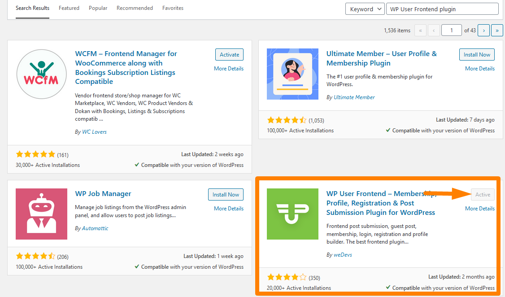The width and height of the screenshot is (505, 297).
Task: Open the Ultimate Member author link
Action: [x=354, y=97]
